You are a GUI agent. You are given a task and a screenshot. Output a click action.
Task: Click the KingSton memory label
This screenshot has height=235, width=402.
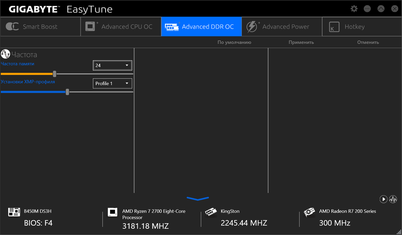click(230, 211)
